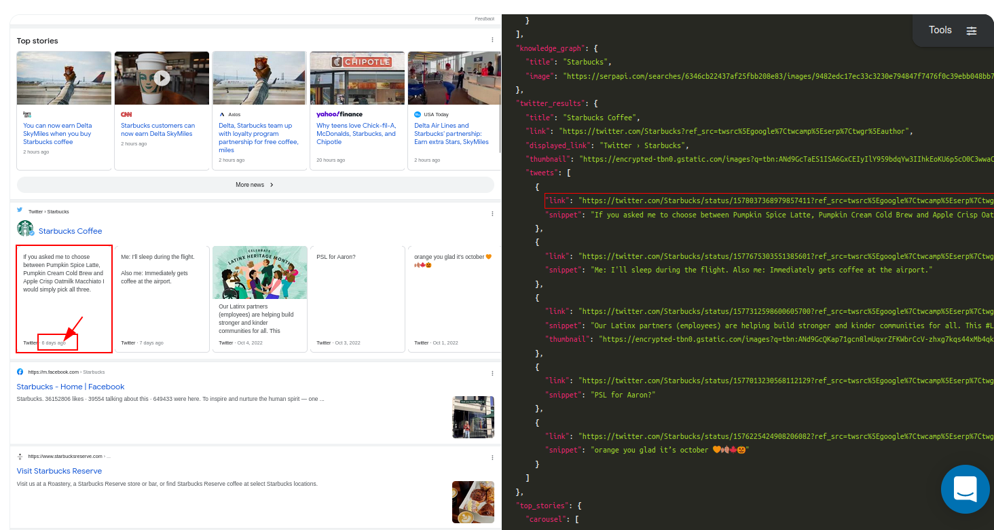The image size is (994, 530).
Task: Click the Delta SkyMiles story thumbnail
Action: 64,77
